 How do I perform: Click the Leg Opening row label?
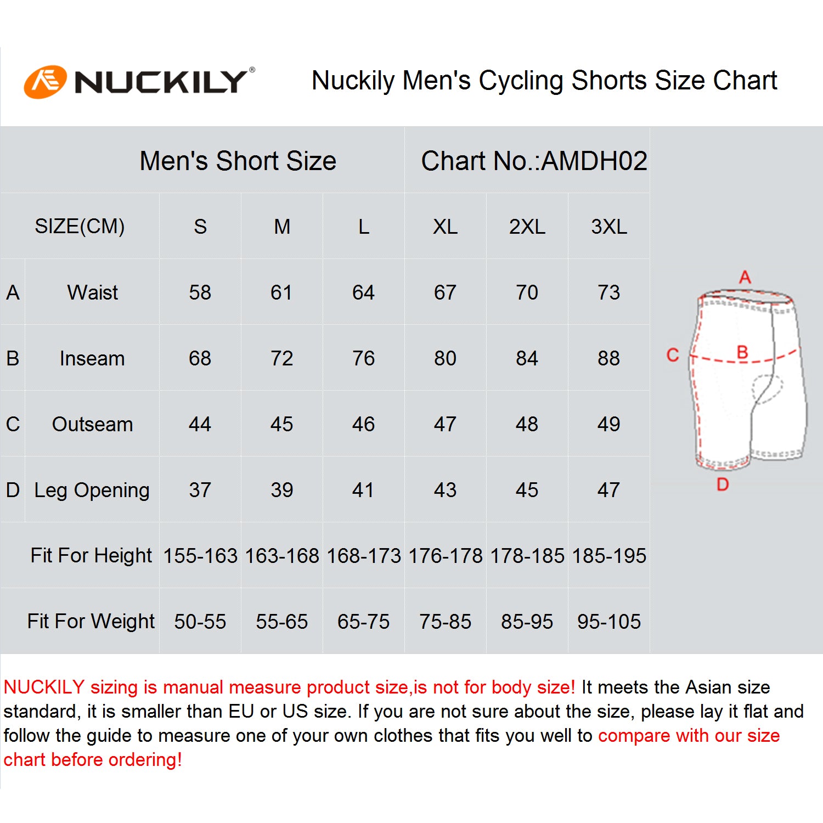(92, 491)
